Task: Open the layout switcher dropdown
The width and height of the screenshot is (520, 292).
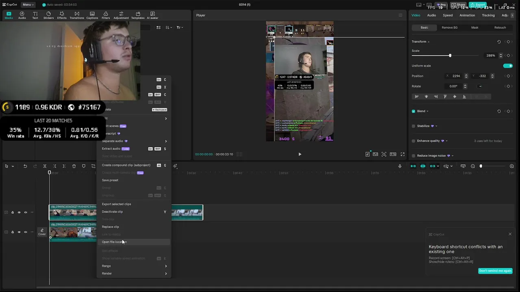Action: 421,5
